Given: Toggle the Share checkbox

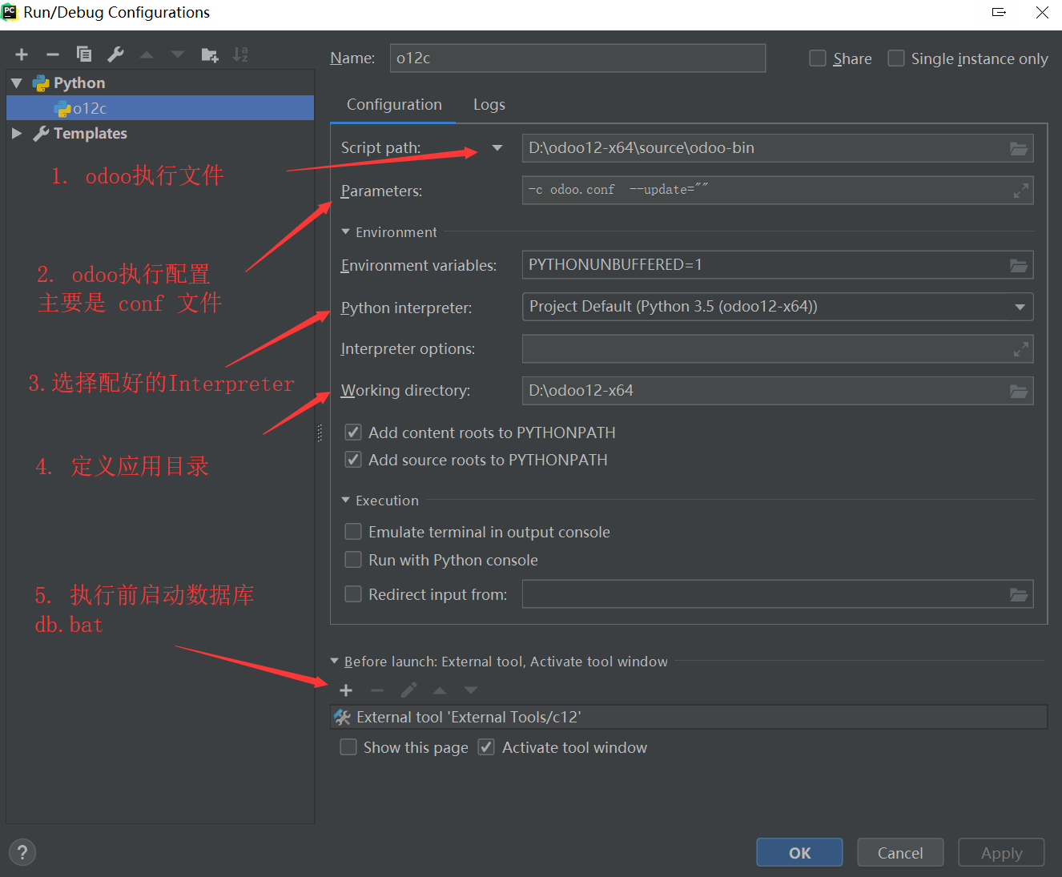Looking at the screenshot, I should [818, 58].
